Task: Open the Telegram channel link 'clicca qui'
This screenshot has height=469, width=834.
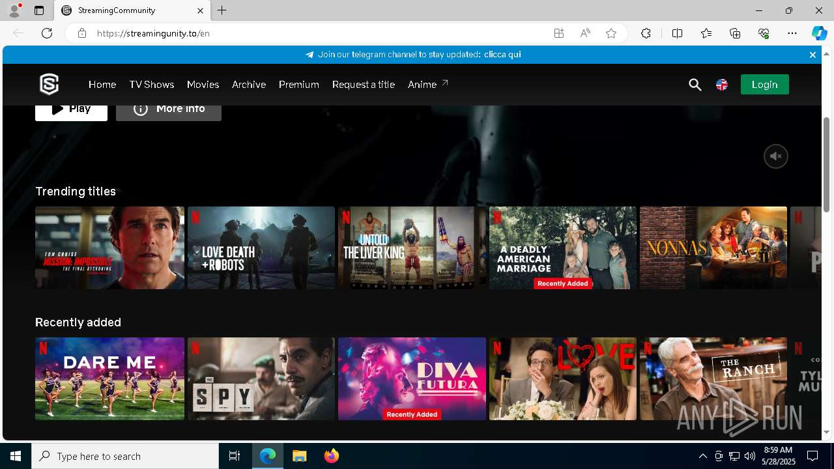Action: (x=502, y=55)
